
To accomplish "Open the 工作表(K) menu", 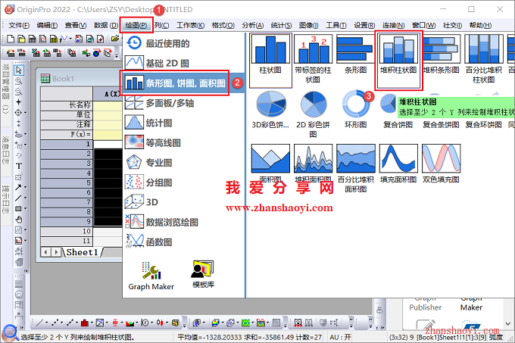I will pos(191,25).
